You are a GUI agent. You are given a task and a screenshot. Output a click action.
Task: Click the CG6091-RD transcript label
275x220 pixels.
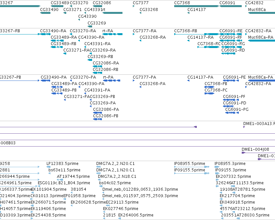233,50
